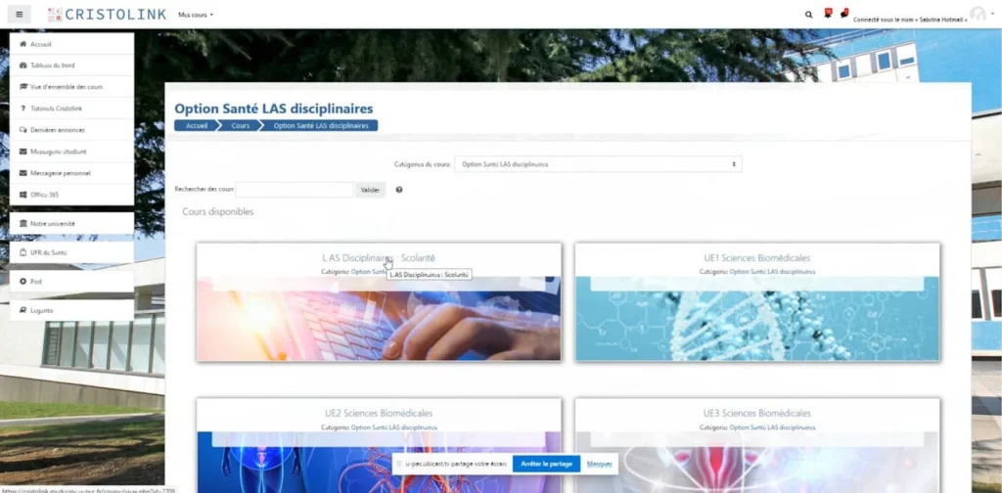Open Messagerie personnel in sidebar

(x=60, y=173)
